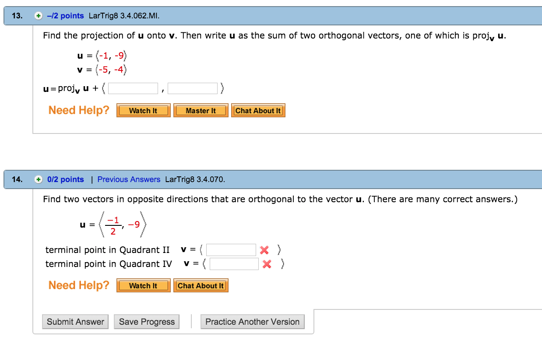Open Watch It help for question 14
This screenshot has height=344, width=542.
click(143, 285)
